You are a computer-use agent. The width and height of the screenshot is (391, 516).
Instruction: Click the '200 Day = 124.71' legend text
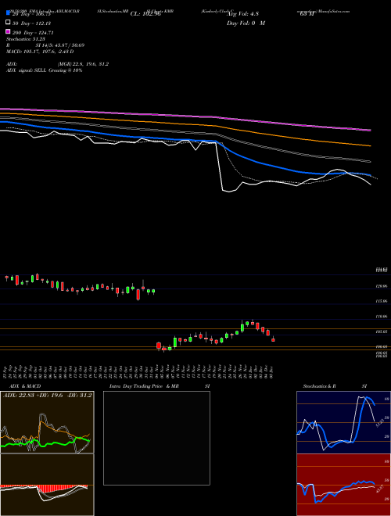point(34,33)
